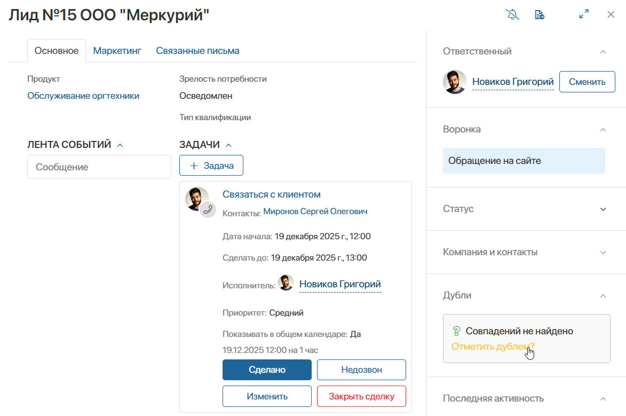Click Novikov Grigoriy's avatar in Ответственный section
Viewport: 626px width, 416px height.
[455, 82]
